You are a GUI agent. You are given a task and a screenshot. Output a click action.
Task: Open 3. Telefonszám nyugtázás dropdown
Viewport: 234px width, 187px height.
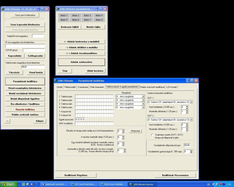click(143, 104)
